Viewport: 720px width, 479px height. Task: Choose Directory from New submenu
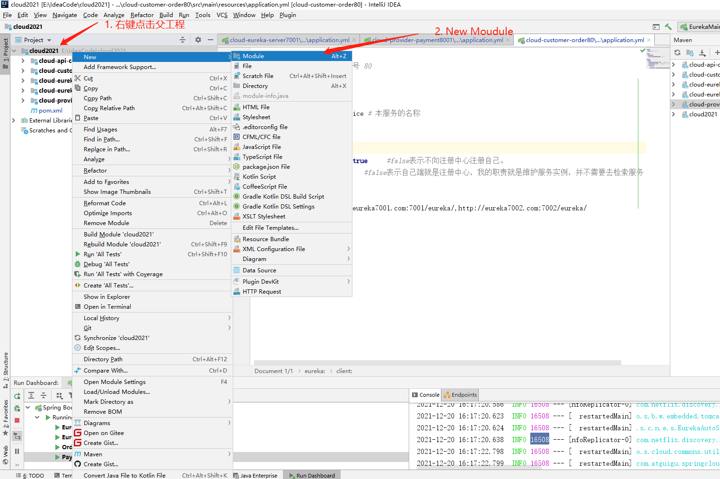click(x=291, y=86)
